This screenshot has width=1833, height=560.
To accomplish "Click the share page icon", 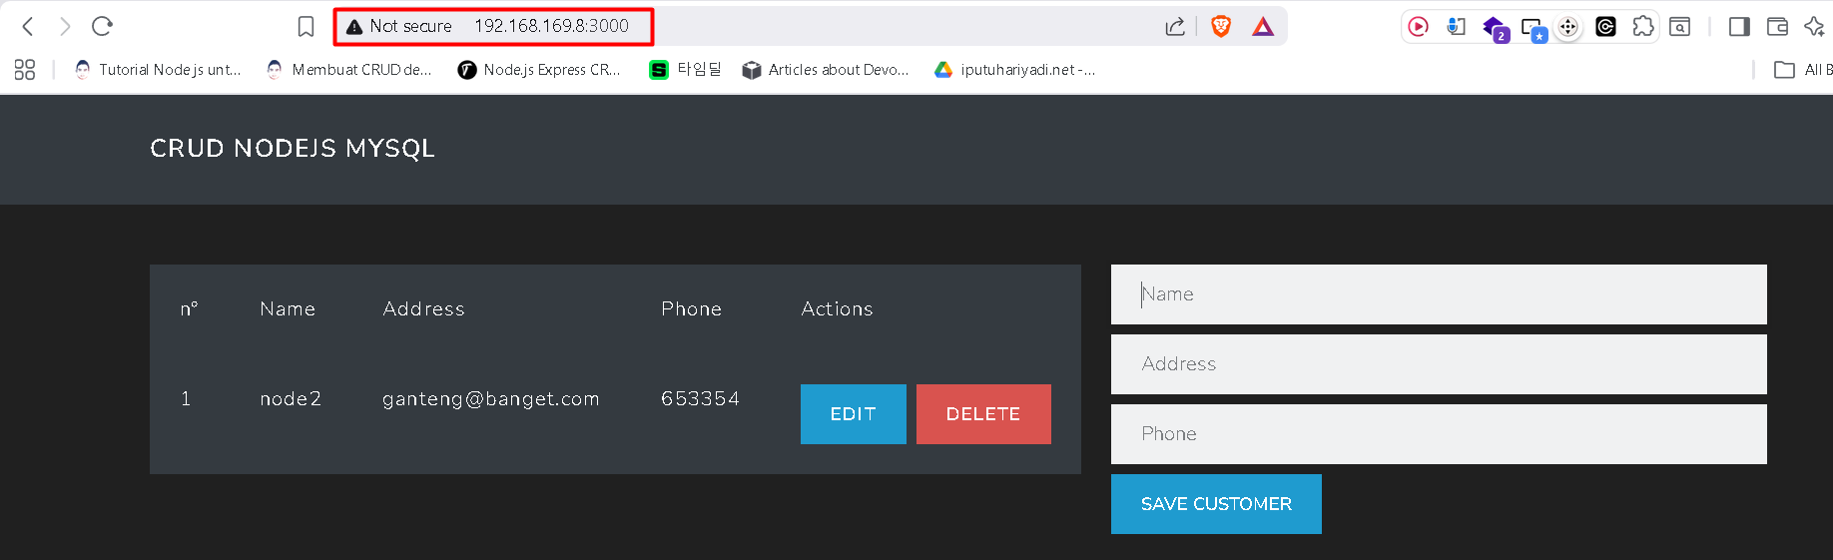I will [x=1175, y=27].
